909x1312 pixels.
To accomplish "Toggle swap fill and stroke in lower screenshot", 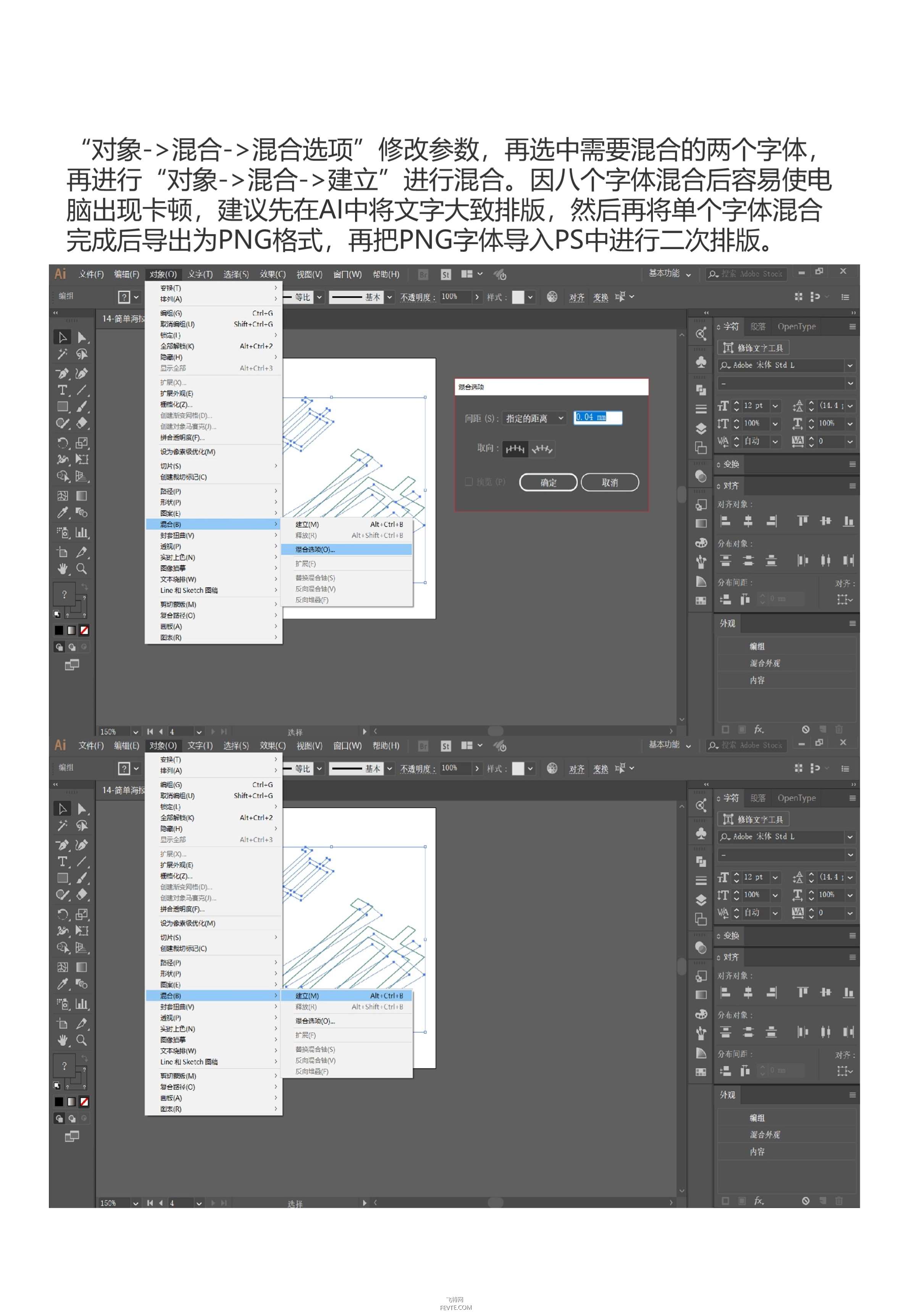I will (84, 1058).
